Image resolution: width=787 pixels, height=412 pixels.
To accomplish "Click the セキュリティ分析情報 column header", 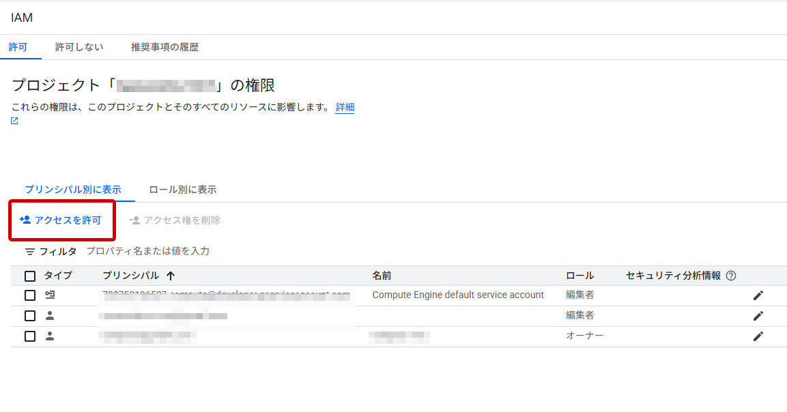I will tap(673, 276).
